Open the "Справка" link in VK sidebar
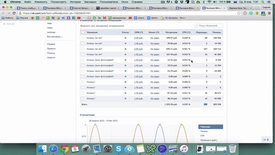 (51, 44)
